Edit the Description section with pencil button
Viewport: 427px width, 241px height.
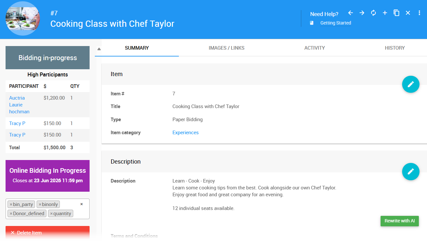411,171
